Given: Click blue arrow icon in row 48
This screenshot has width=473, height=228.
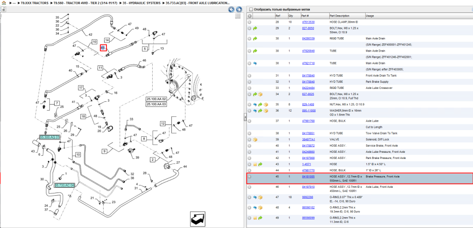Looking at the screenshot, I should point(255,208).
